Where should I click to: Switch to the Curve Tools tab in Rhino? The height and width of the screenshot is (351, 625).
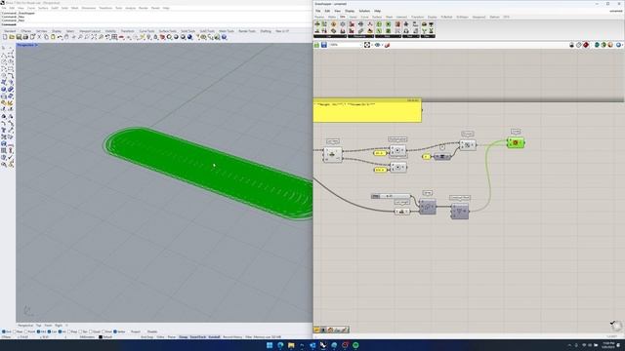[146, 31]
